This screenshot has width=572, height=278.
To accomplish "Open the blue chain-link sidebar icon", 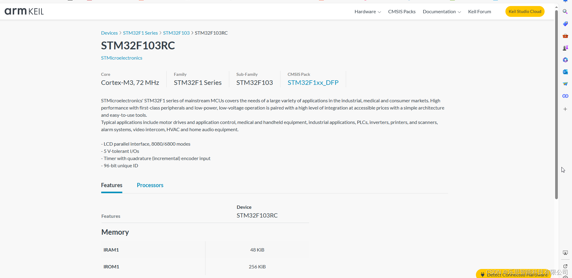I will [x=565, y=96].
